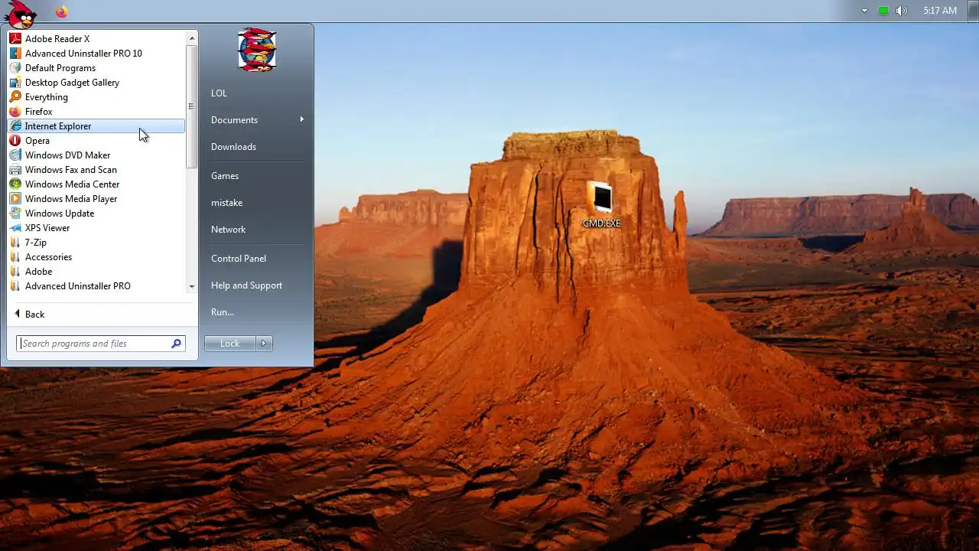Open Games from the start menu
Viewport: 979px width, 551px height.
[x=225, y=175]
